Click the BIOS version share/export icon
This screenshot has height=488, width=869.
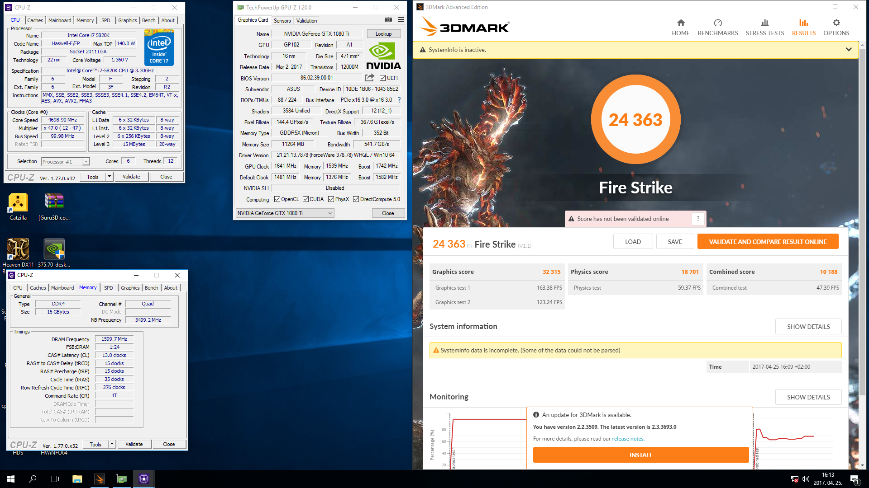(369, 78)
